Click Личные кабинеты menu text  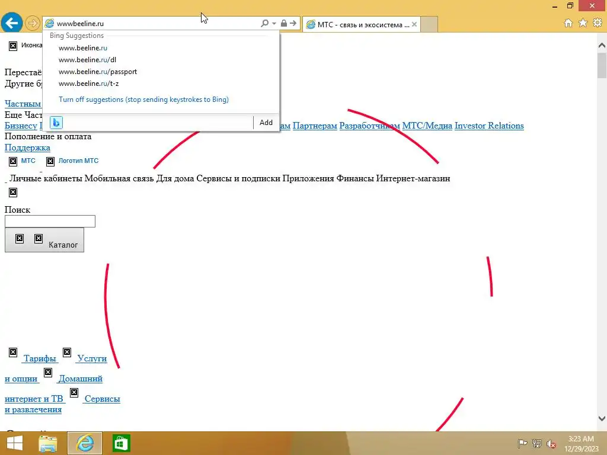coord(46,178)
